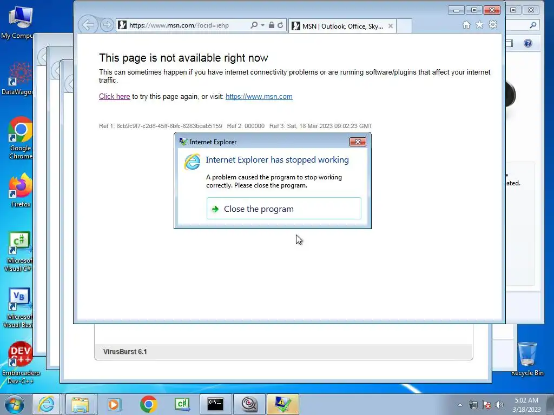Click Visual C# icon in taskbar
The image size is (554, 415).
click(x=182, y=404)
